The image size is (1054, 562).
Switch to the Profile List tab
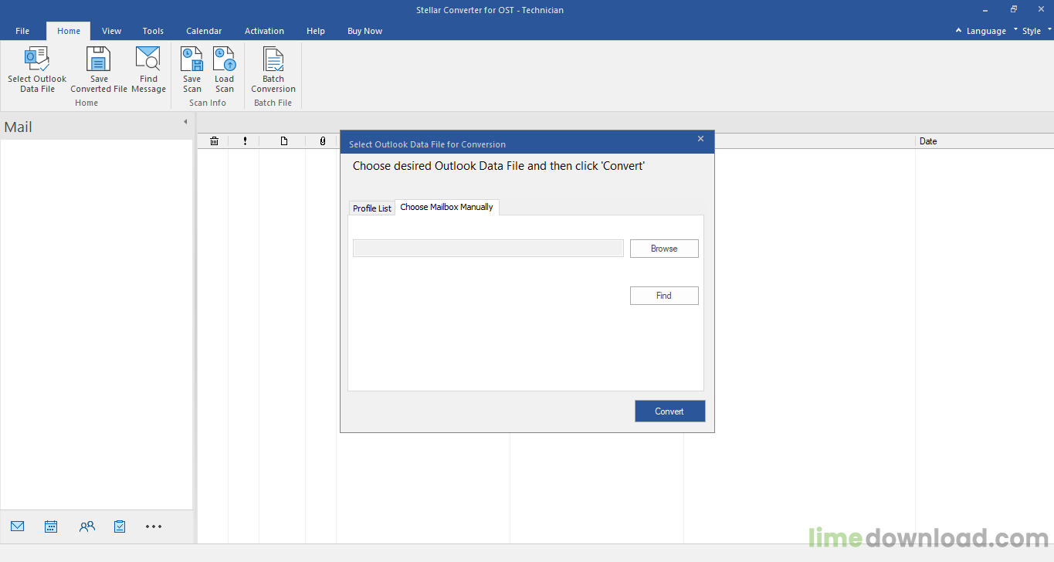click(x=371, y=207)
